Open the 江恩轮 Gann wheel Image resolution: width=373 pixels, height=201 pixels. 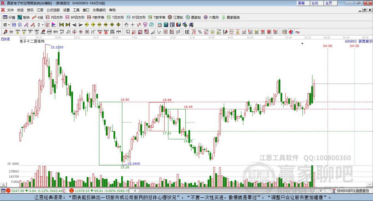(x=176, y=18)
